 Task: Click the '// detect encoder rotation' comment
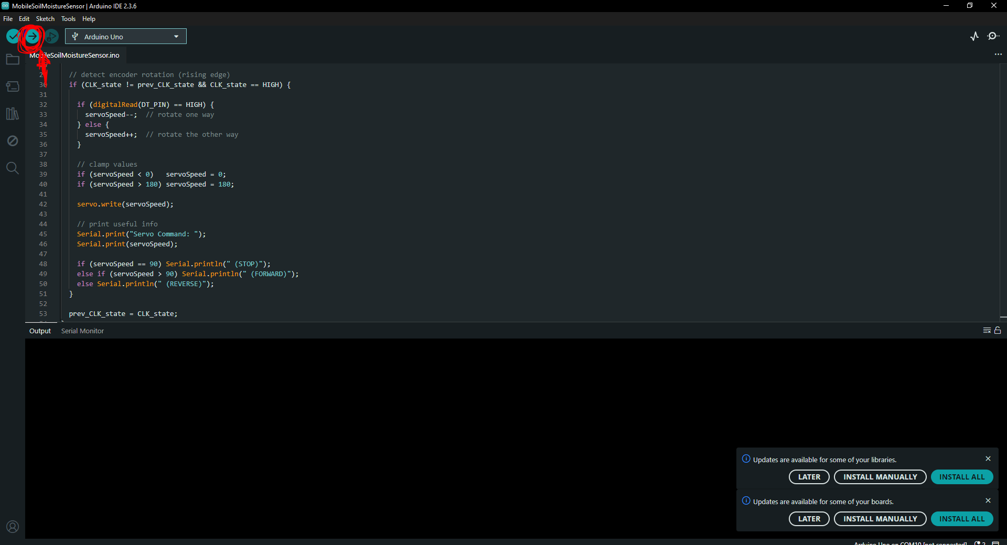pos(149,75)
